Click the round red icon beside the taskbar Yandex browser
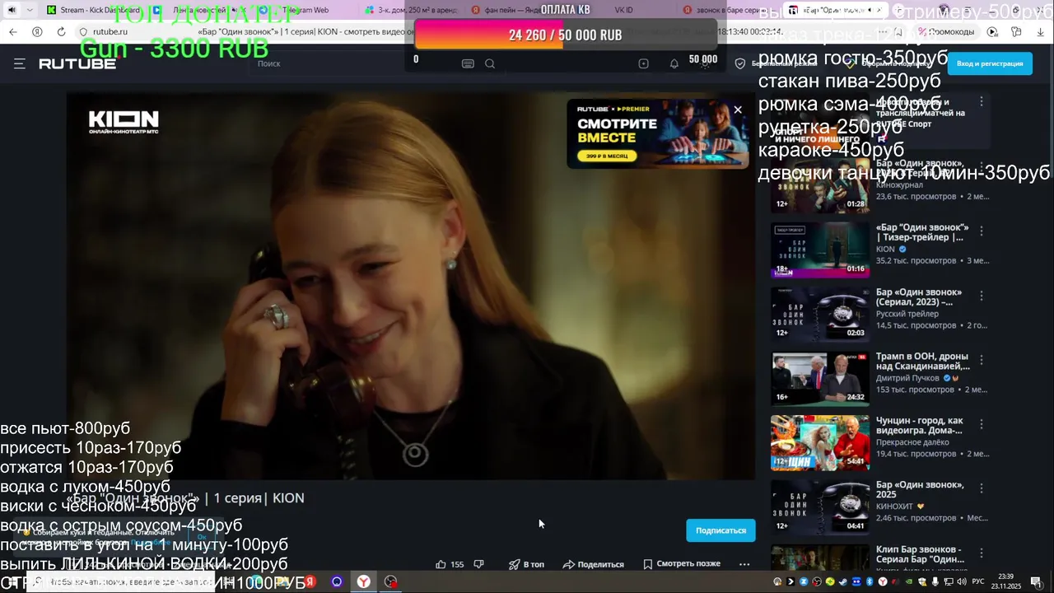 coord(391,581)
